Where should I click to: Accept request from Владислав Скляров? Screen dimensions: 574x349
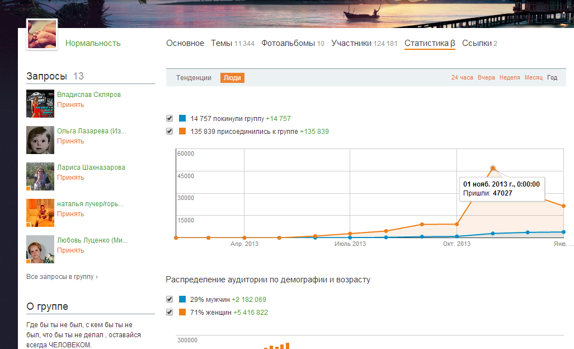[70, 105]
